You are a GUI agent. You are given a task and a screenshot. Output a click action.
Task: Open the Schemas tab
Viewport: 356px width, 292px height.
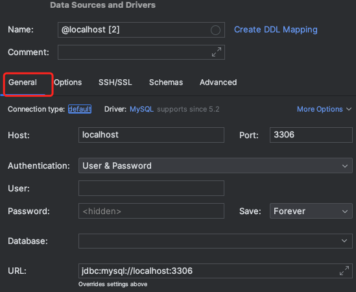coord(166,82)
